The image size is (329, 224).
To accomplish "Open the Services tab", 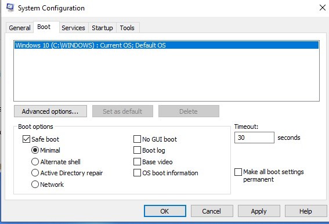I will pos(73,28).
